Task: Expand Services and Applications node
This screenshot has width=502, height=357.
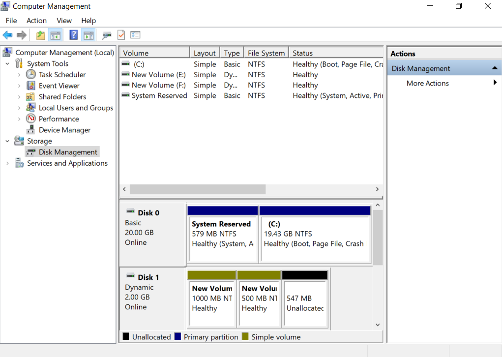Action: 7,163
